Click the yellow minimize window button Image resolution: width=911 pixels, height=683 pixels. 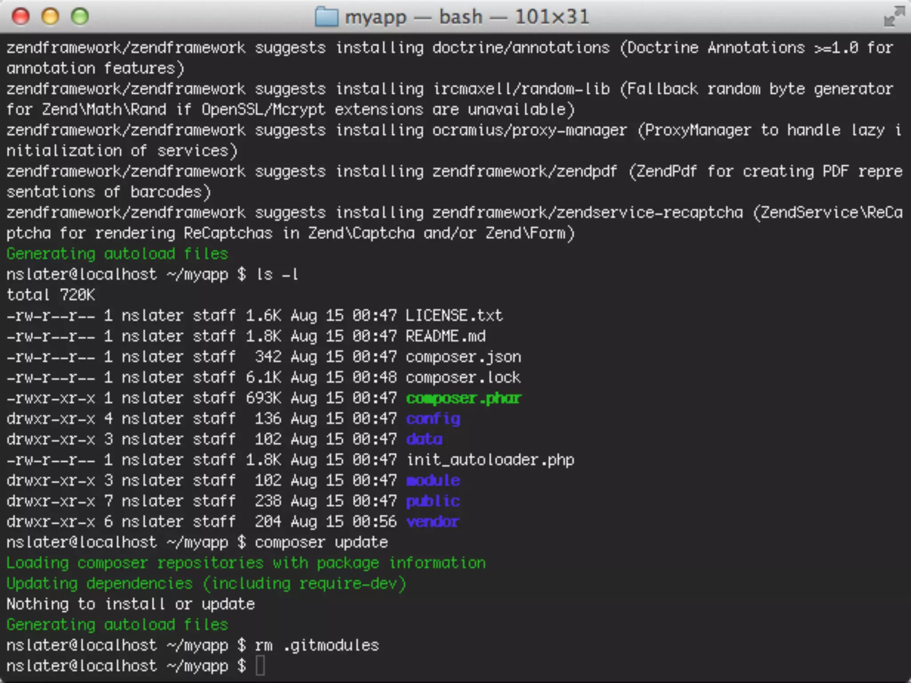click(50, 17)
